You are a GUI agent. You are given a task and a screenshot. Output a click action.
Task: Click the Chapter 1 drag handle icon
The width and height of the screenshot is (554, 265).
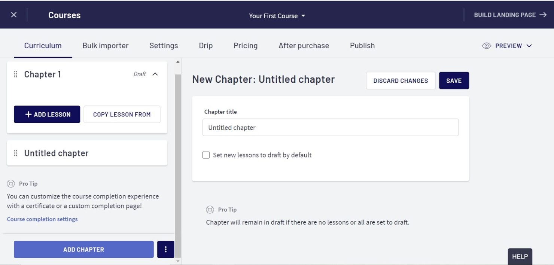click(x=16, y=74)
